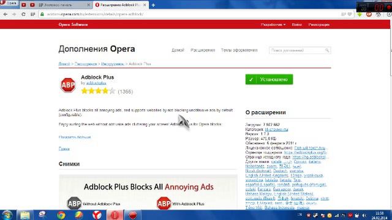Click the Opera taskbar button
The height and width of the screenshot is (220, 392).
click(115, 215)
